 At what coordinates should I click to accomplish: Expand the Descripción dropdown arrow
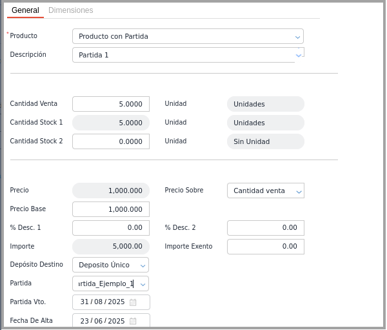(x=298, y=56)
